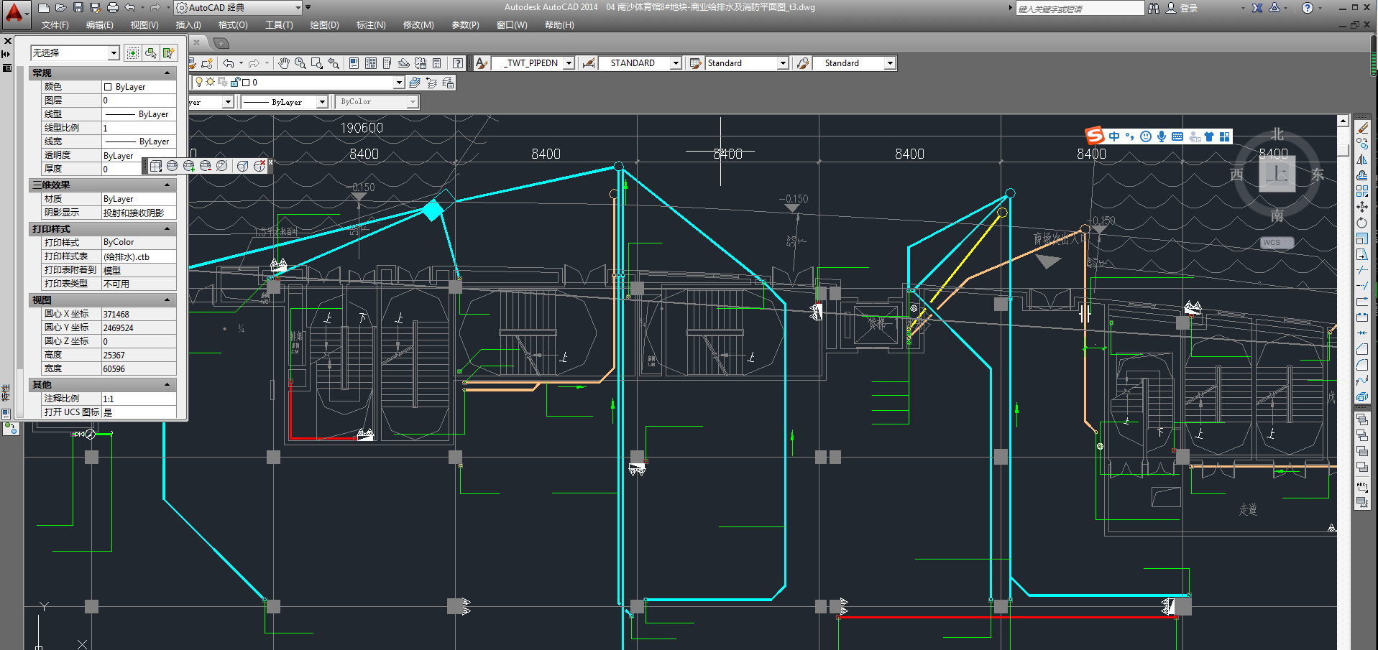Select the Rotate tool in modify toolbar
1378x650 pixels.
pyautogui.click(x=1362, y=223)
